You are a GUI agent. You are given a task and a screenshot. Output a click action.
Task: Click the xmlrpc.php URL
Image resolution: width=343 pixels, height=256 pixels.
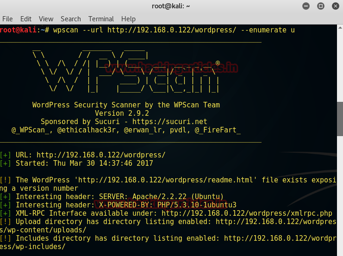point(247,213)
